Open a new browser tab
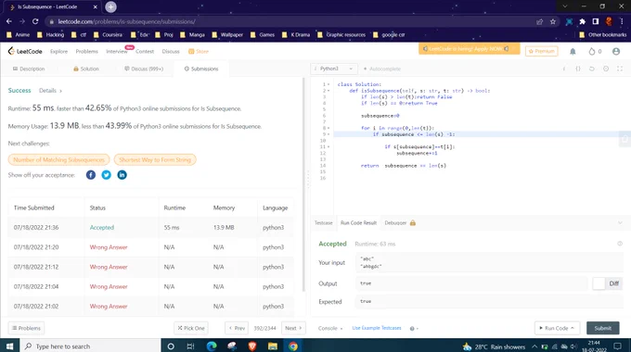The image size is (631, 352). [x=110, y=6]
